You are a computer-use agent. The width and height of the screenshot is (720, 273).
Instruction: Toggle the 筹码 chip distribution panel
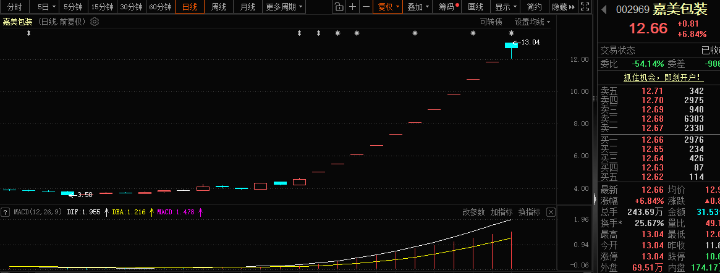click(x=449, y=7)
